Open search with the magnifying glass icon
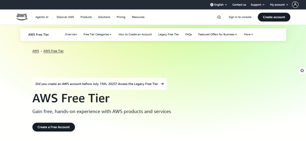The width and height of the screenshot is (306, 141). [x=219, y=17]
